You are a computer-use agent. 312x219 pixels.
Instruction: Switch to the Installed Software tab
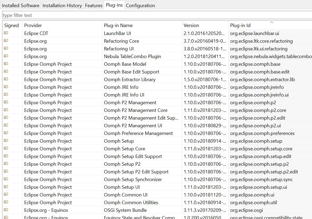tap(20, 5)
